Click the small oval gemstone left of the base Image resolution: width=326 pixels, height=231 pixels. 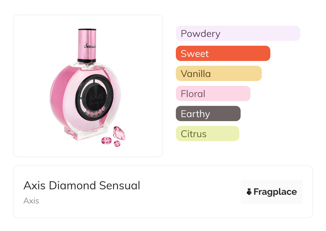click(x=106, y=140)
